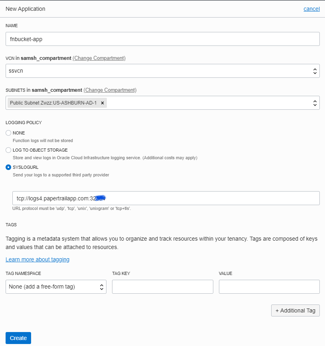Change compartment for the subnets selection

click(110, 90)
